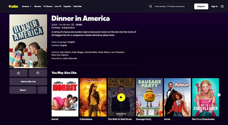Focus the Find movies search field
The height and width of the screenshot is (125, 228).
coord(170,6)
